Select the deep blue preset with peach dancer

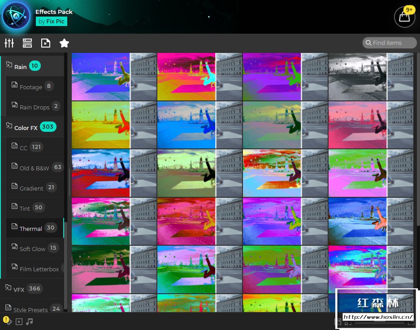(371, 221)
